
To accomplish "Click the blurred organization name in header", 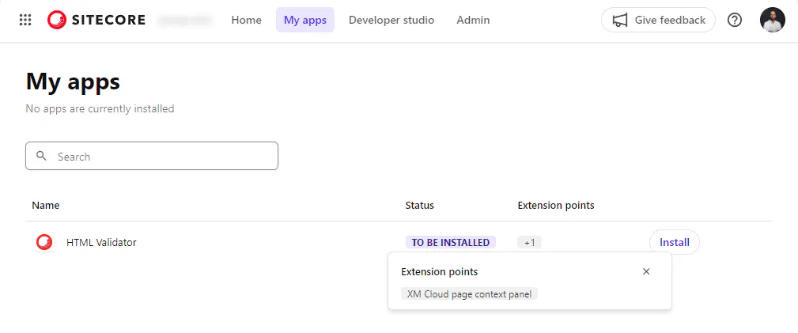I will tap(185, 21).
